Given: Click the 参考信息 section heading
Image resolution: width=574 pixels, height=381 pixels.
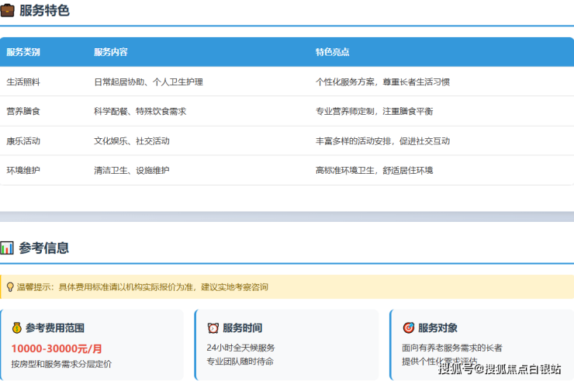Looking at the screenshot, I should click(44, 248).
